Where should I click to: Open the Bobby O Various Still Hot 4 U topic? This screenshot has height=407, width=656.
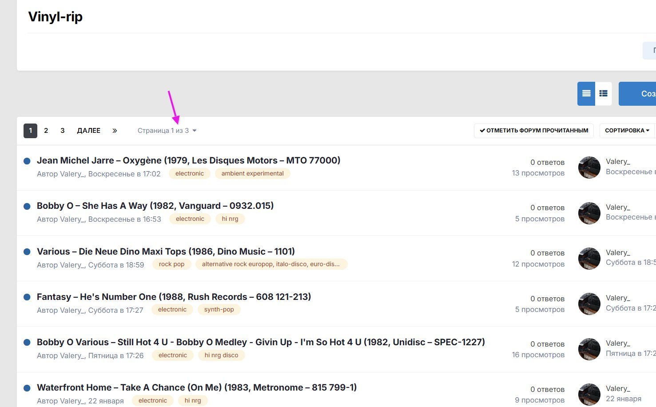point(260,342)
